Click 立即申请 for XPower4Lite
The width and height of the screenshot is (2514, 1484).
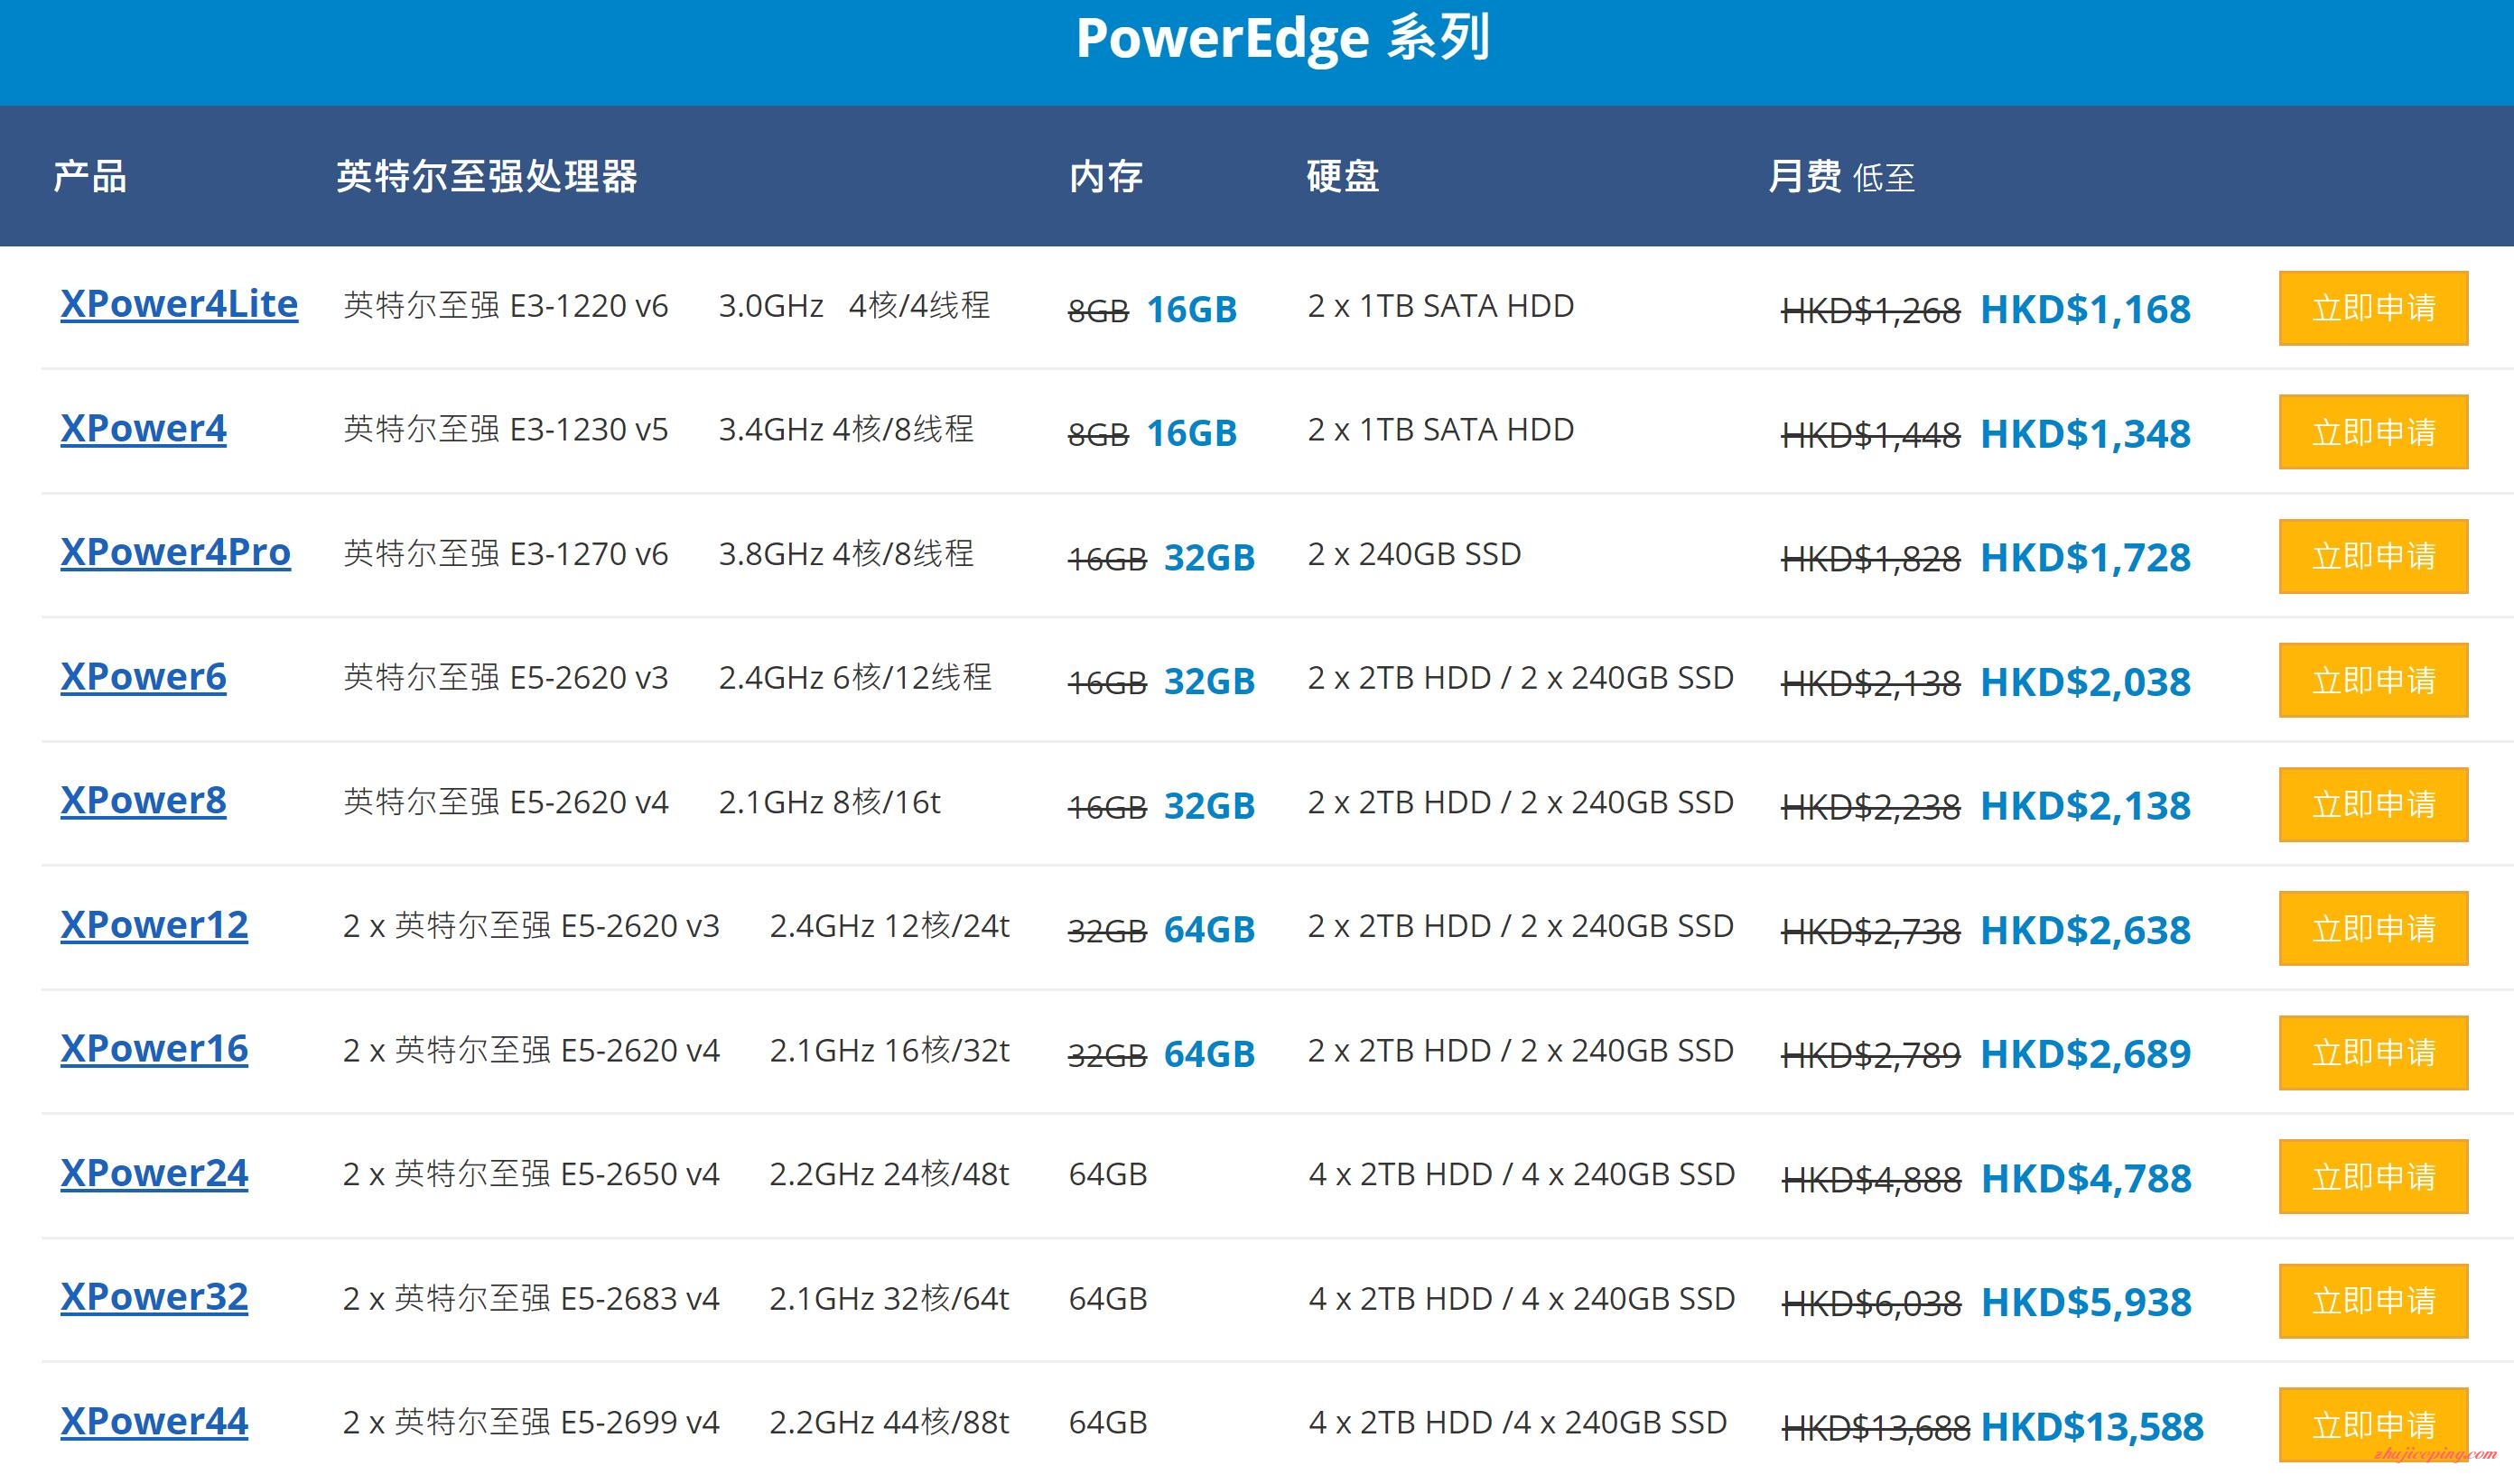pos(2373,308)
